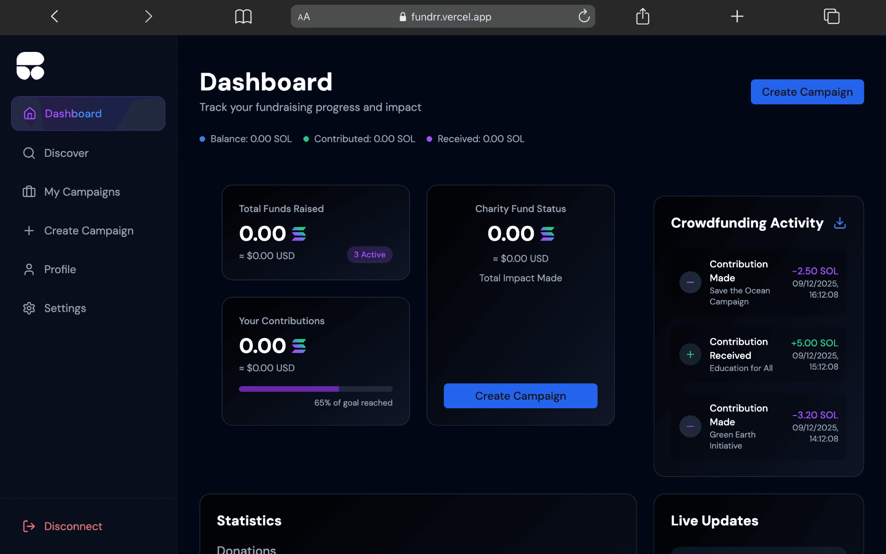Show all tabs overview icon
886x554 pixels.
tap(831, 17)
